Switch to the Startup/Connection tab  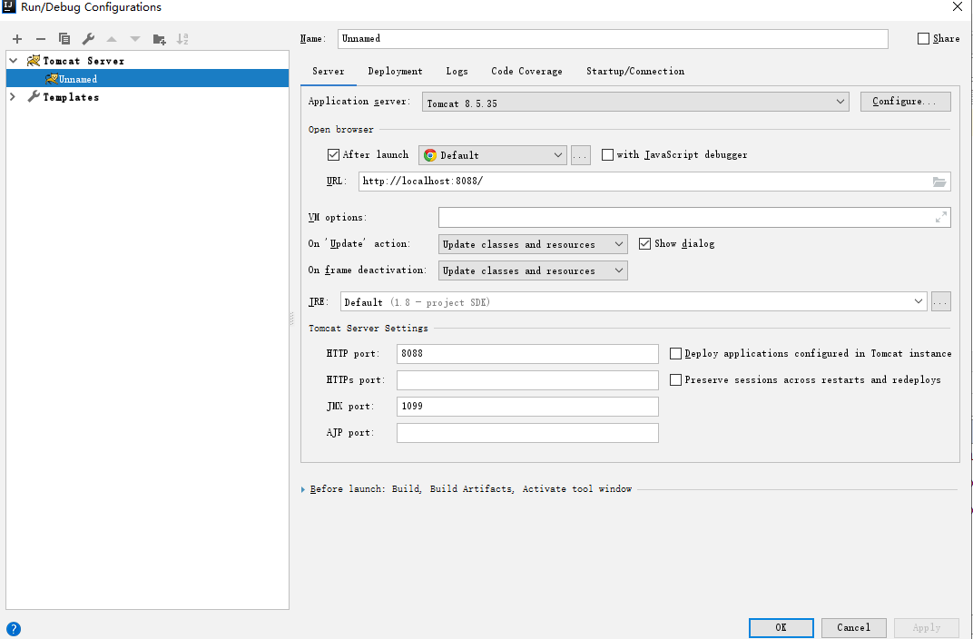pos(635,72)
